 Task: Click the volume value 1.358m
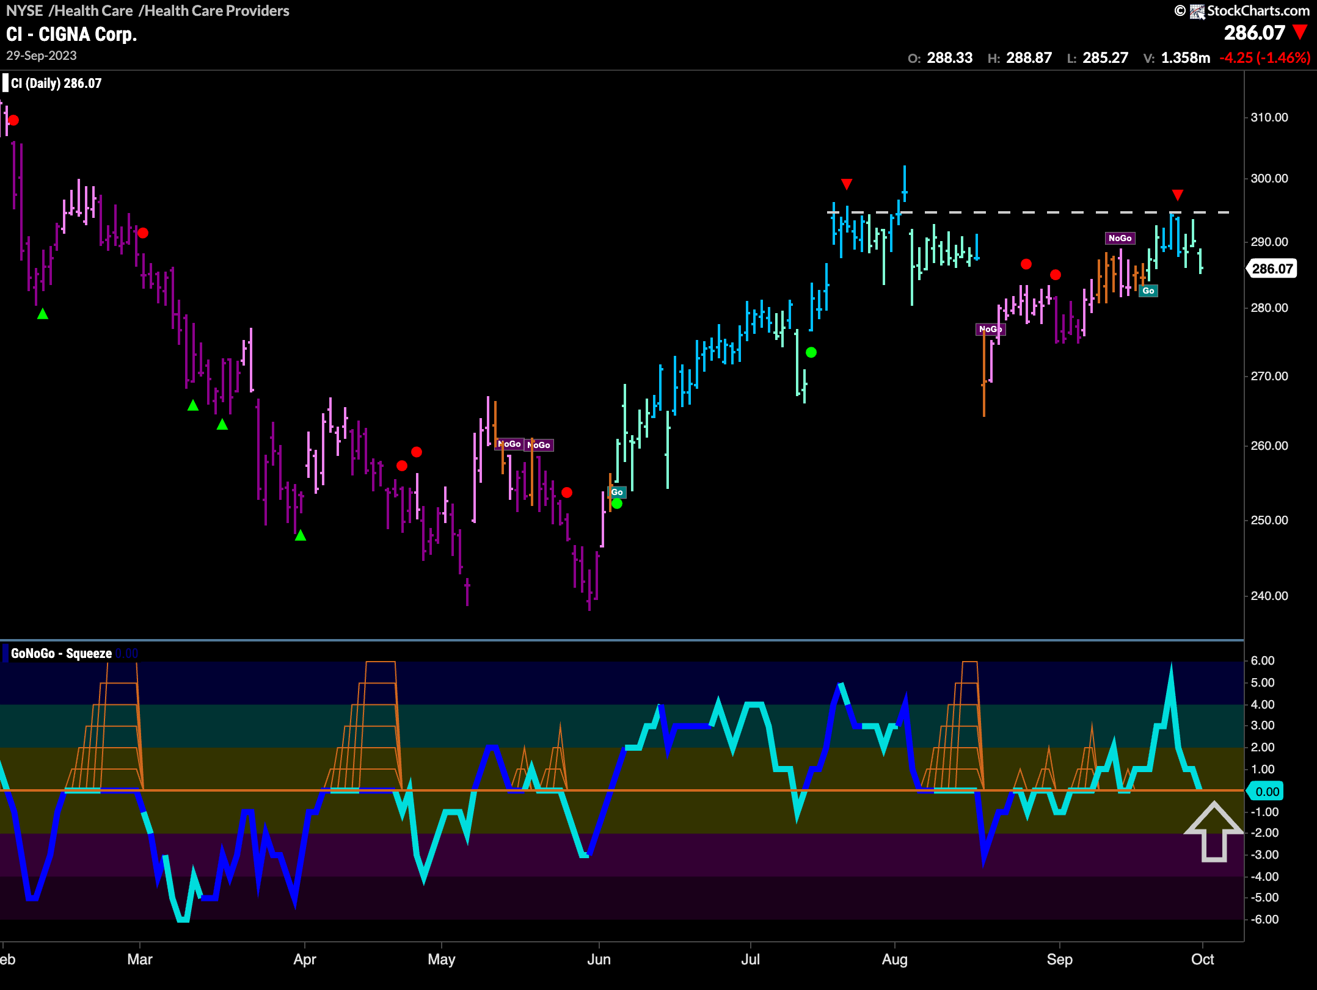[x=1186, y=58]
